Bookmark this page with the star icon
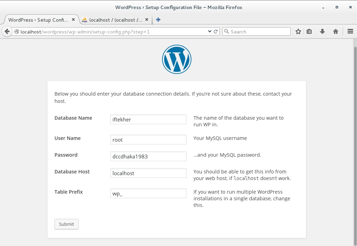 [298, 31]
